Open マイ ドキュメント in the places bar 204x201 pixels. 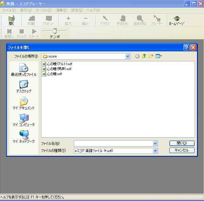(24, 103)
